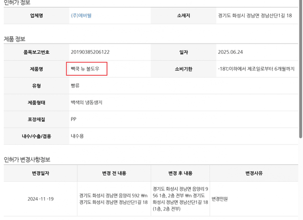Open the (주)에버웰 company link

[x=81, y=16]
